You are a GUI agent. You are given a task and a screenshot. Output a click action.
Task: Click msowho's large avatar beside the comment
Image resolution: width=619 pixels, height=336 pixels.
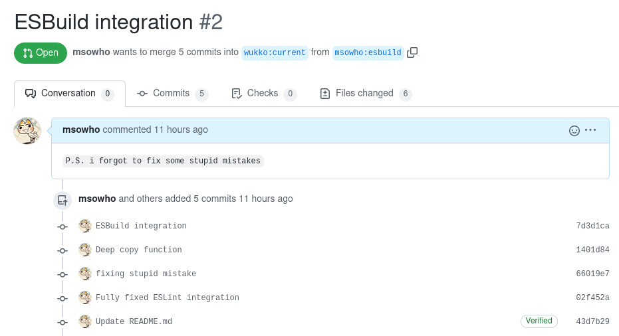[27, 131]
